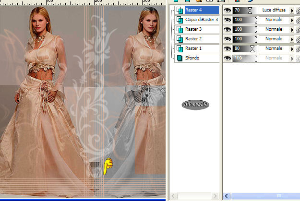Open blend mode arrow for Copia diRaster 3
The height and width of the screenshot is (201, 300).
click(x=292, y=20)
